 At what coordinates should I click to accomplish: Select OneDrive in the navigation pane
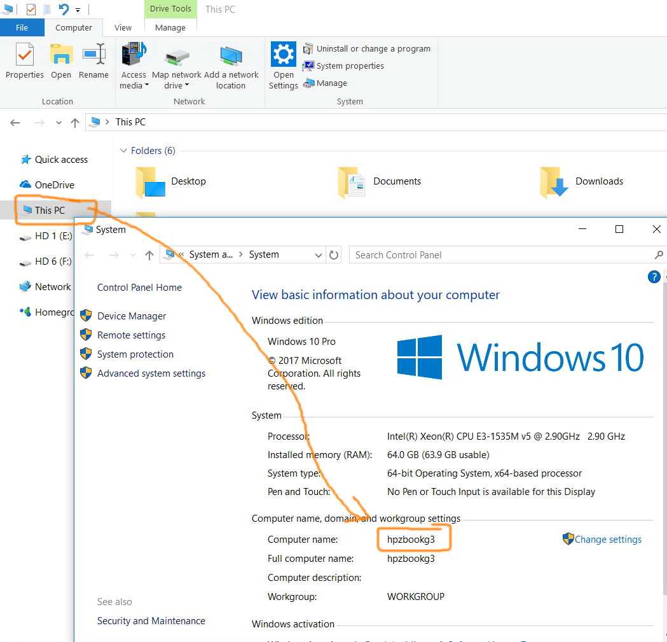point(47,185)
